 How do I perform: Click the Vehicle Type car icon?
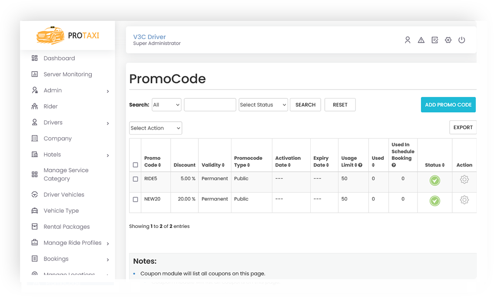[35, 211]
